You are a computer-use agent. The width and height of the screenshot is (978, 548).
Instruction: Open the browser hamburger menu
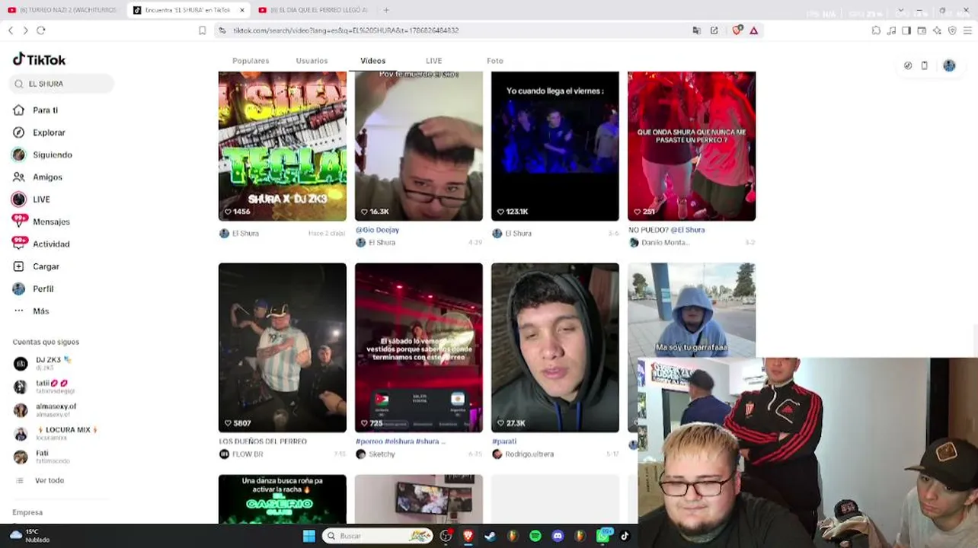968,30
